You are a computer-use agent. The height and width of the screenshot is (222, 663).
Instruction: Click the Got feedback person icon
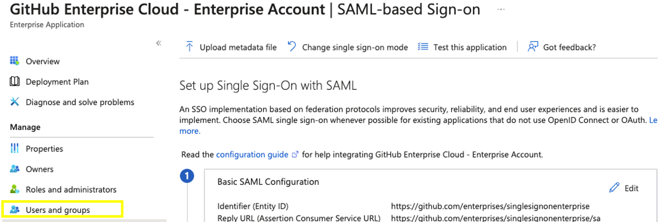[x=533, y=47]
